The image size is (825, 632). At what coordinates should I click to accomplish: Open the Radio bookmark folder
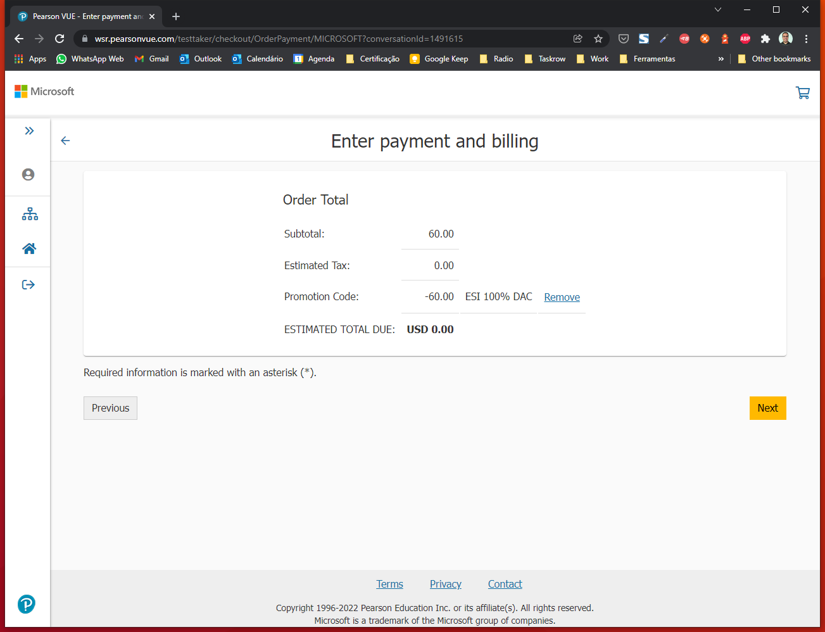coord(496,59)
